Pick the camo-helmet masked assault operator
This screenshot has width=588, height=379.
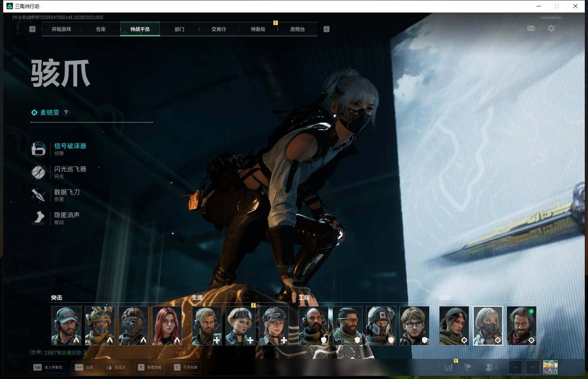pos(100,325)
